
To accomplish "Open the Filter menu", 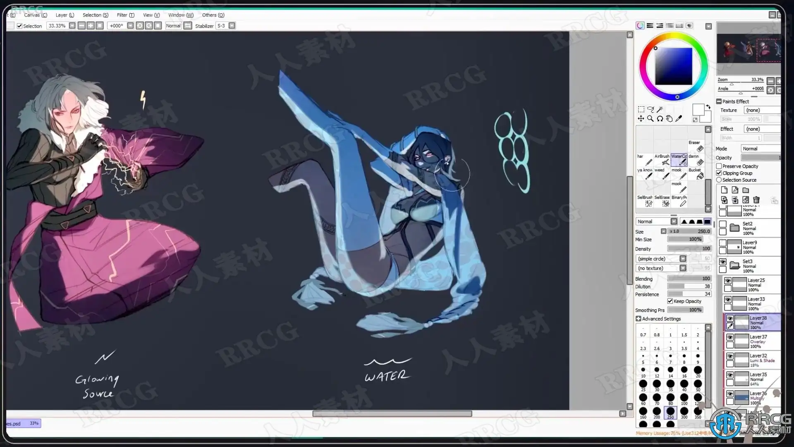I will click(125, 15).
